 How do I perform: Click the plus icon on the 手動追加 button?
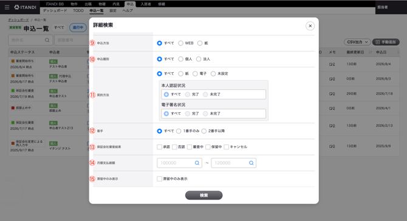click(x=378, y=42)
